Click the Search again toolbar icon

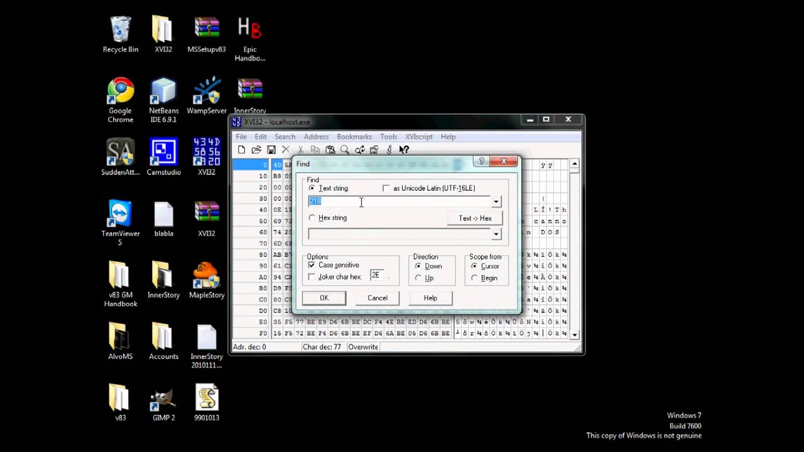360,149
